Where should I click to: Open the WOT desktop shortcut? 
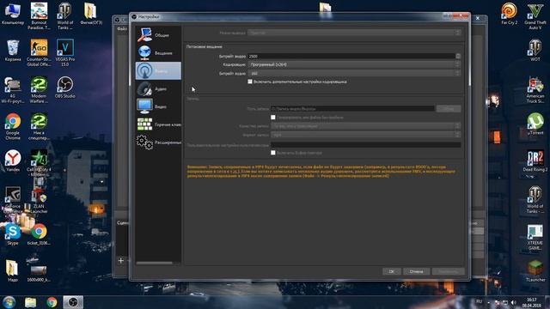[x=535, y=51]
